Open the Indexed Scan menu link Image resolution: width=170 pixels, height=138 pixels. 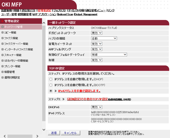click(x=65, y=14)
